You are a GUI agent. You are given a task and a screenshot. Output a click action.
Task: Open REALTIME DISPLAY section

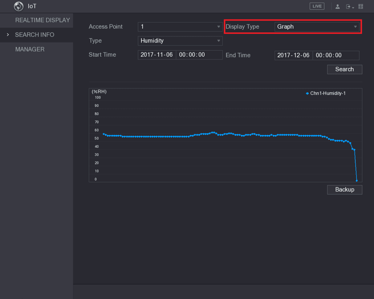click(x=36, y=20)
